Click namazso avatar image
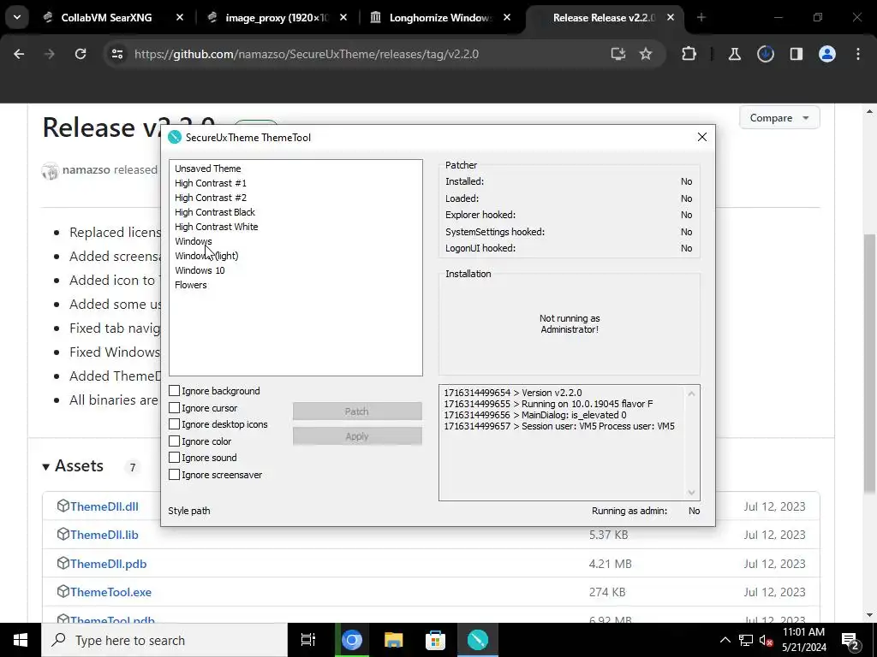877x657 pixels. pyautogui.click(x=50, y=171)
